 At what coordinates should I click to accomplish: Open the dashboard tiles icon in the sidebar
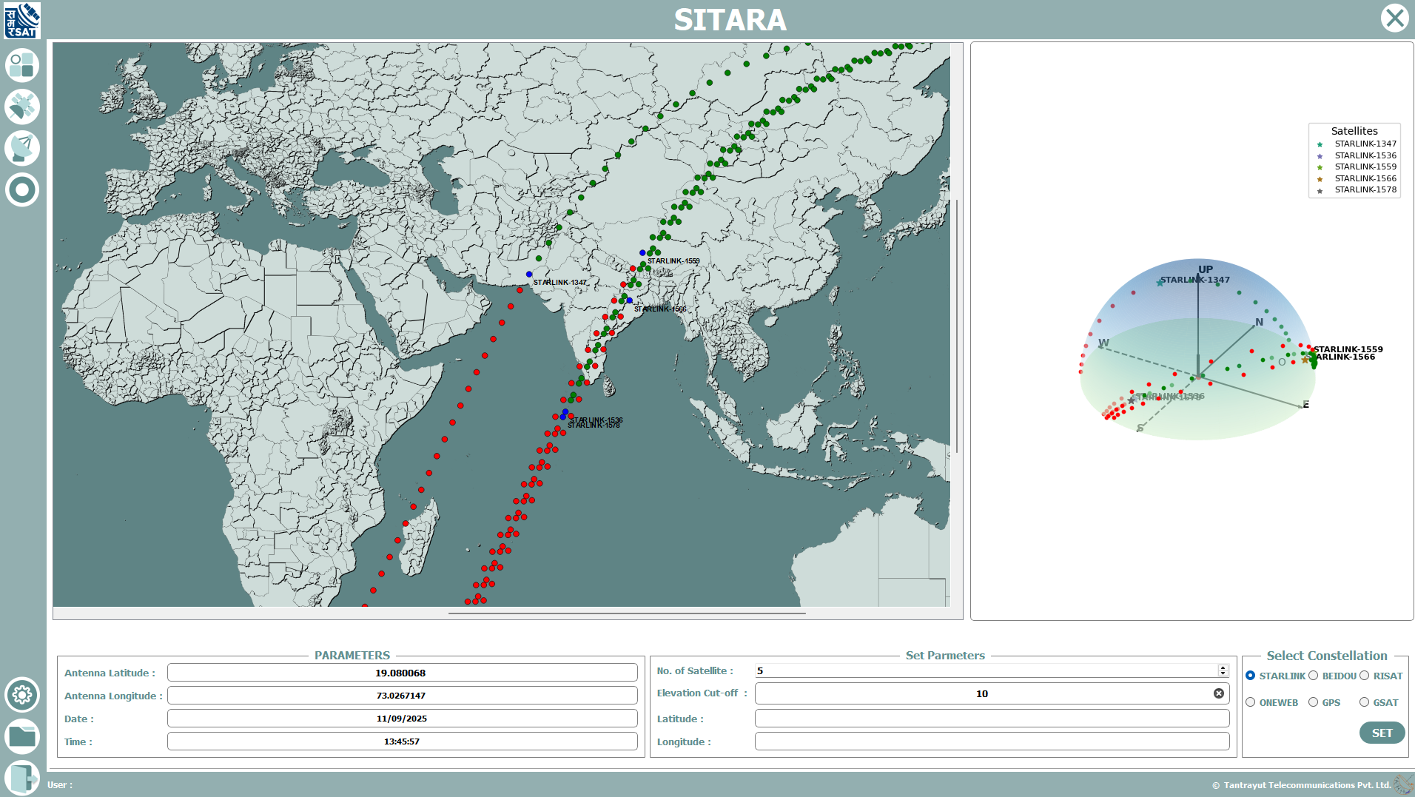[x=22, y=65]
